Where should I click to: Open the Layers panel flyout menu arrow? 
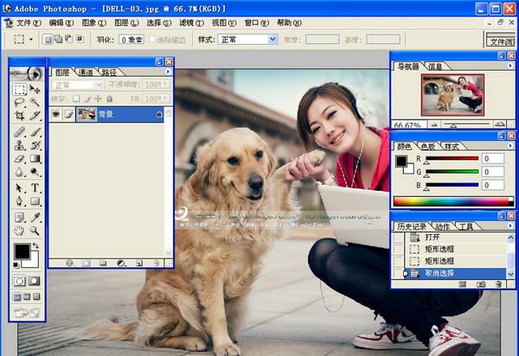click(x=168, y=72)
